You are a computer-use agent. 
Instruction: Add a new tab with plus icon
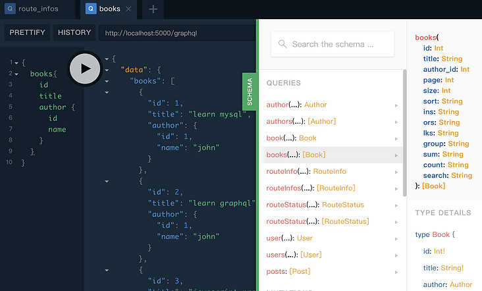pyautogui.click(x=153, y=9)
